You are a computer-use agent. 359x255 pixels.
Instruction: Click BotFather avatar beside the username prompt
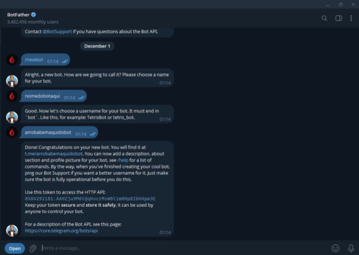coord(12,117)
